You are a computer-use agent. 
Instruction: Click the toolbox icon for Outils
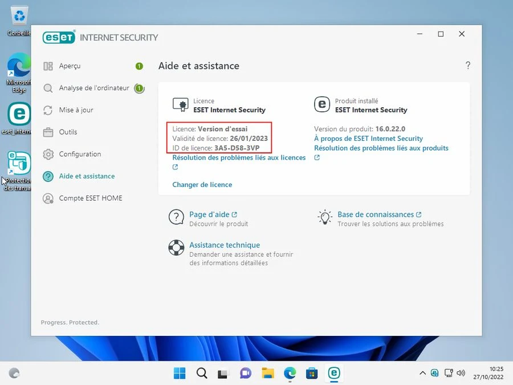(48, 132)
